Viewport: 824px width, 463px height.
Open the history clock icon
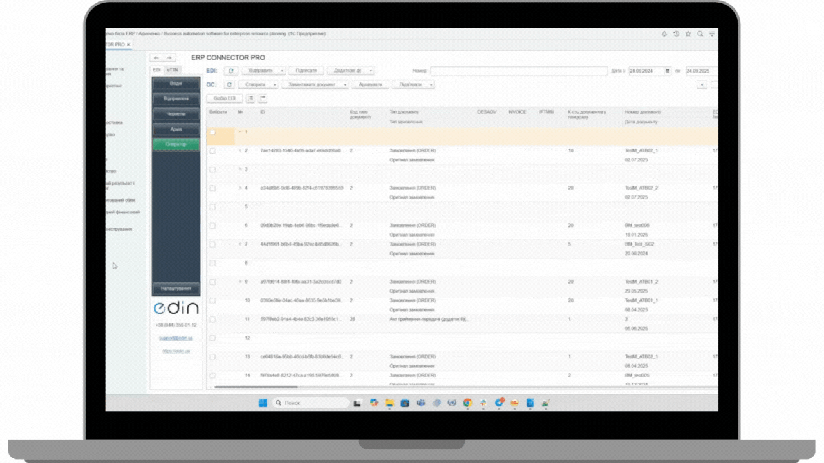pyautogui.click(x=676, y=33)
